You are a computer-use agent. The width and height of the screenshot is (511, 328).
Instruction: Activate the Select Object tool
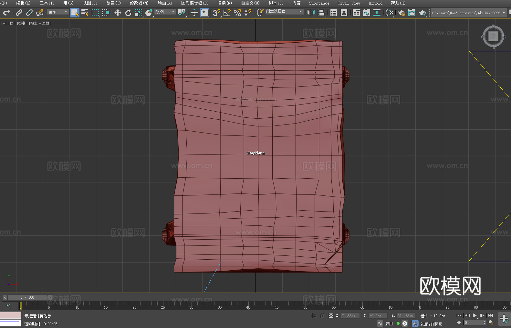(75, 13)
